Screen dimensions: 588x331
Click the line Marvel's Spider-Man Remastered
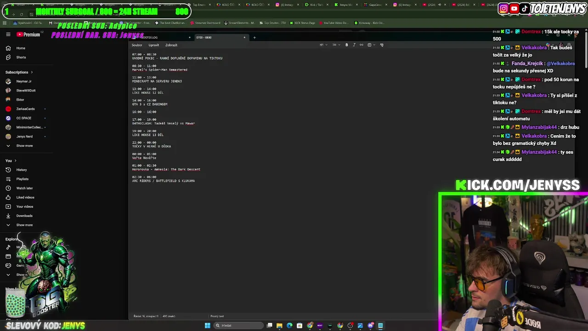(160, 70)
